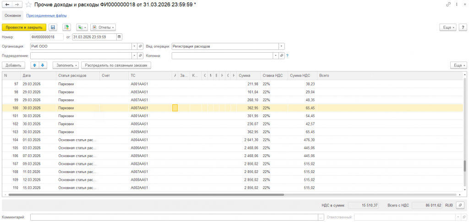Add document to favorites with star icon
469x222 pixels.
[28, 5]
